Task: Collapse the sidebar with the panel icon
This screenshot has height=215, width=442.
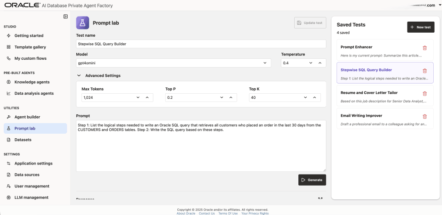Action: coord(66,17)
